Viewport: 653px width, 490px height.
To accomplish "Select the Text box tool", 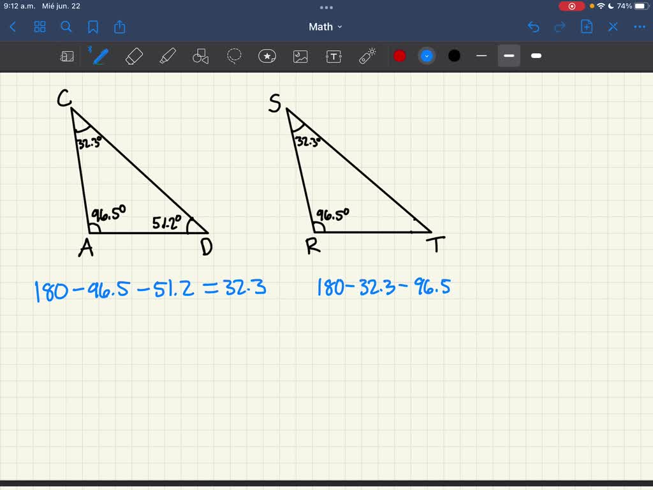I will (334, 56).
